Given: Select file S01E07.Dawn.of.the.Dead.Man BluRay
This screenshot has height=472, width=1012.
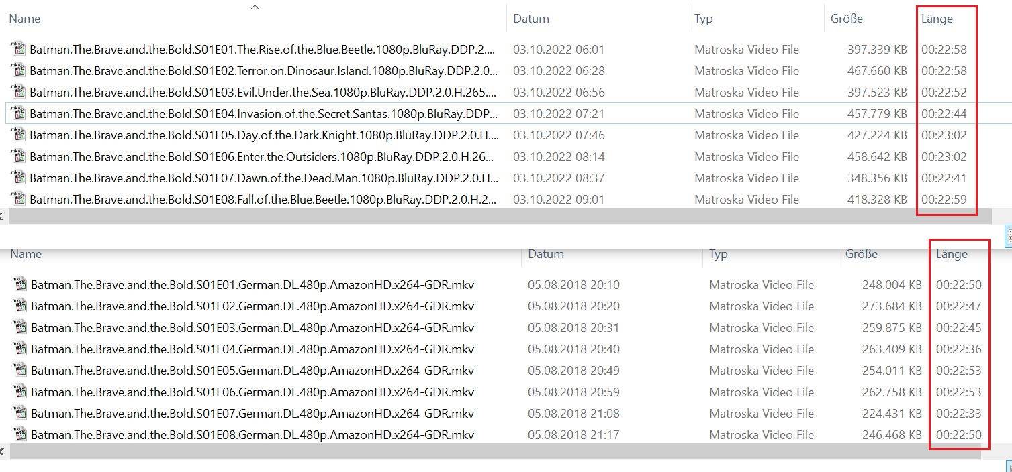Looking at the screenshot, I should [264, 178].
